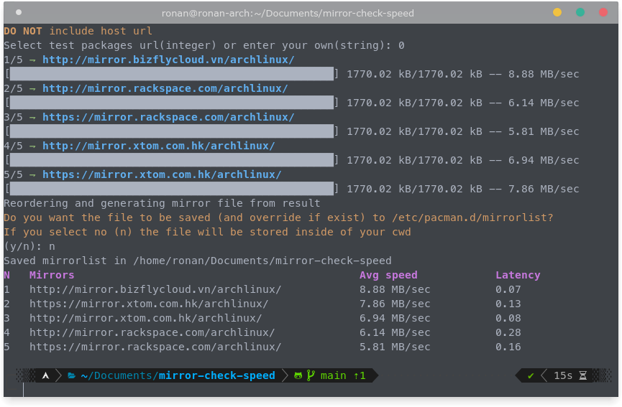Click progress bar for 5.81 MB/sec download
This screenshot has height=407, width=622.
tap(172, 131)
